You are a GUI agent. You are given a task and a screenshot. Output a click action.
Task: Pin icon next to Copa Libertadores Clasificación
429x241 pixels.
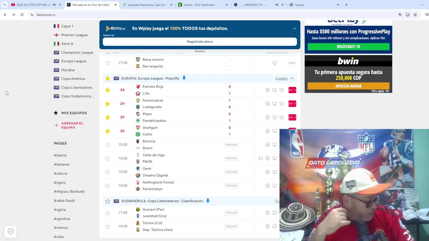coord(207,201)
